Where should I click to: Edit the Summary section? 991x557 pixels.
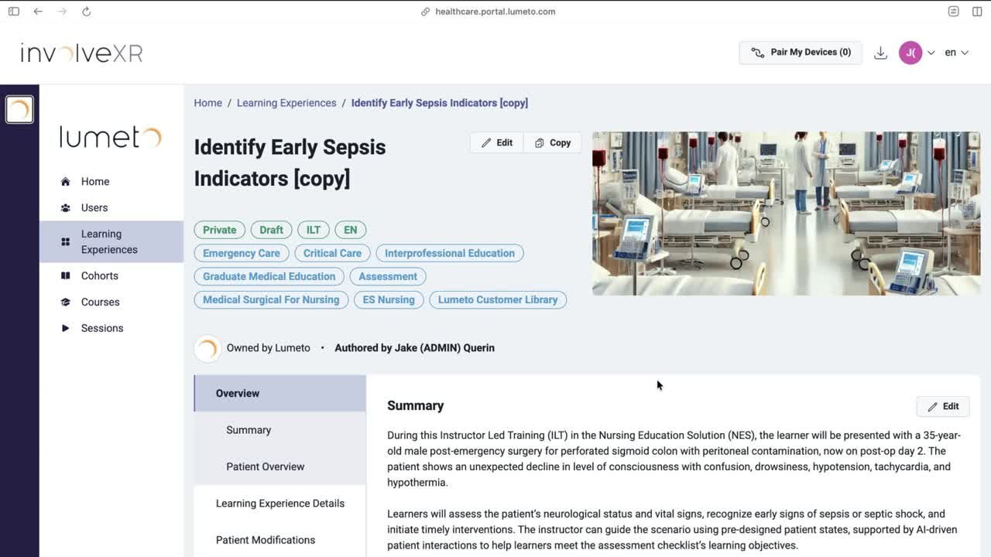[x=943, y=407]
